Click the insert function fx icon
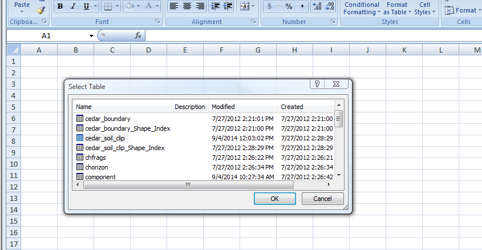Viewport: 482px width, 250px height. point(138,35)
